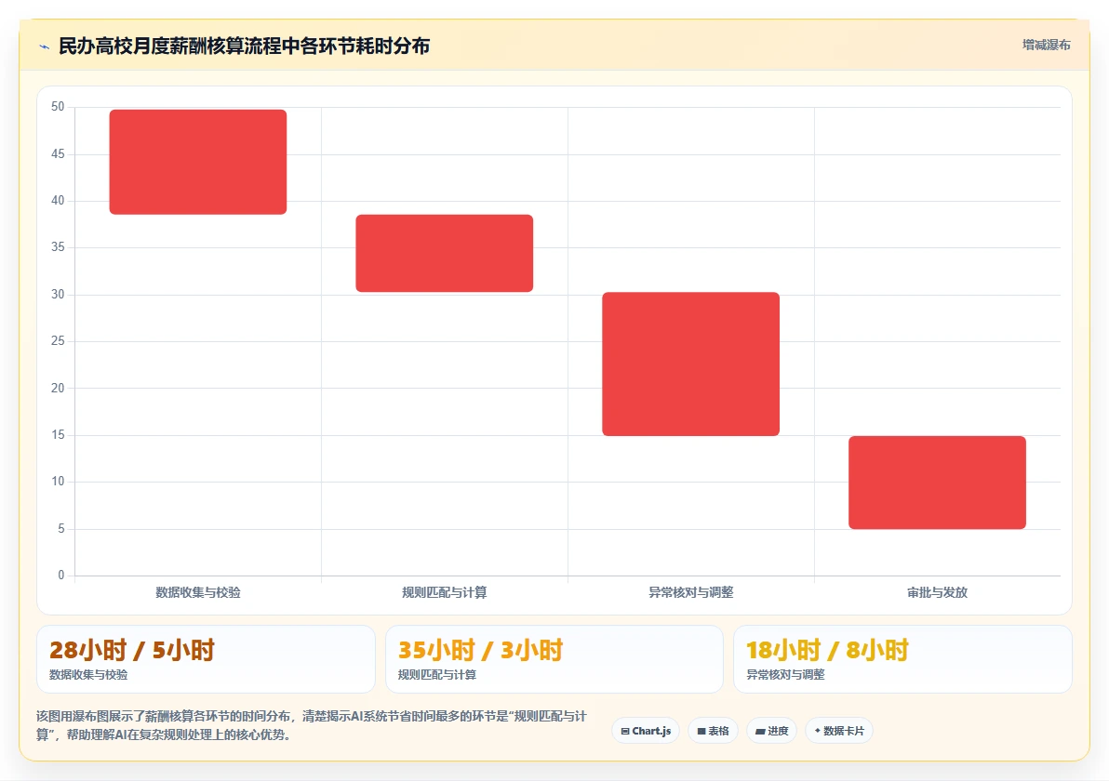Click the y-axis value 50

coord(58,107)
